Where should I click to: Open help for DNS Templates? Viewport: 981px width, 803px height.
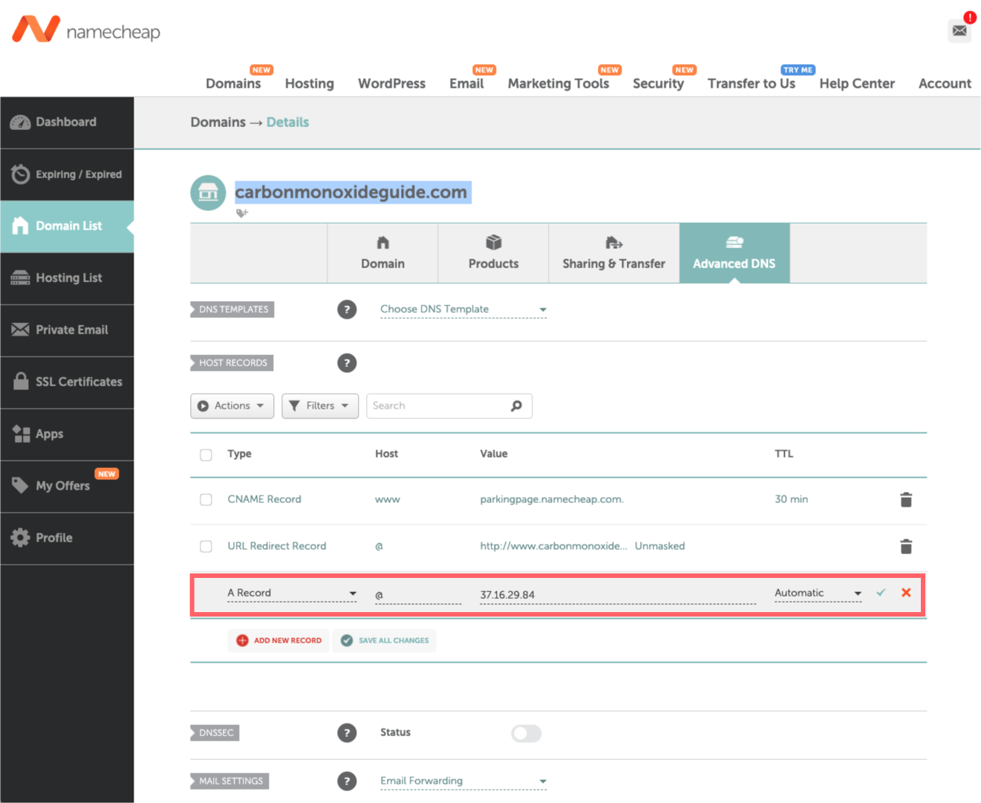click(x=347, y=310)
